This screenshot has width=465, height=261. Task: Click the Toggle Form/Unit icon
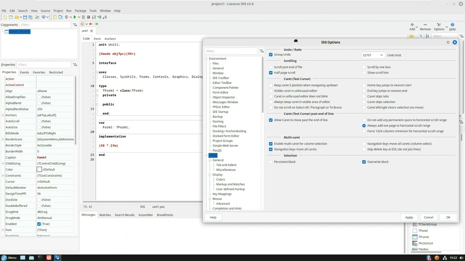pyautogui.click(x=37, y=17)
